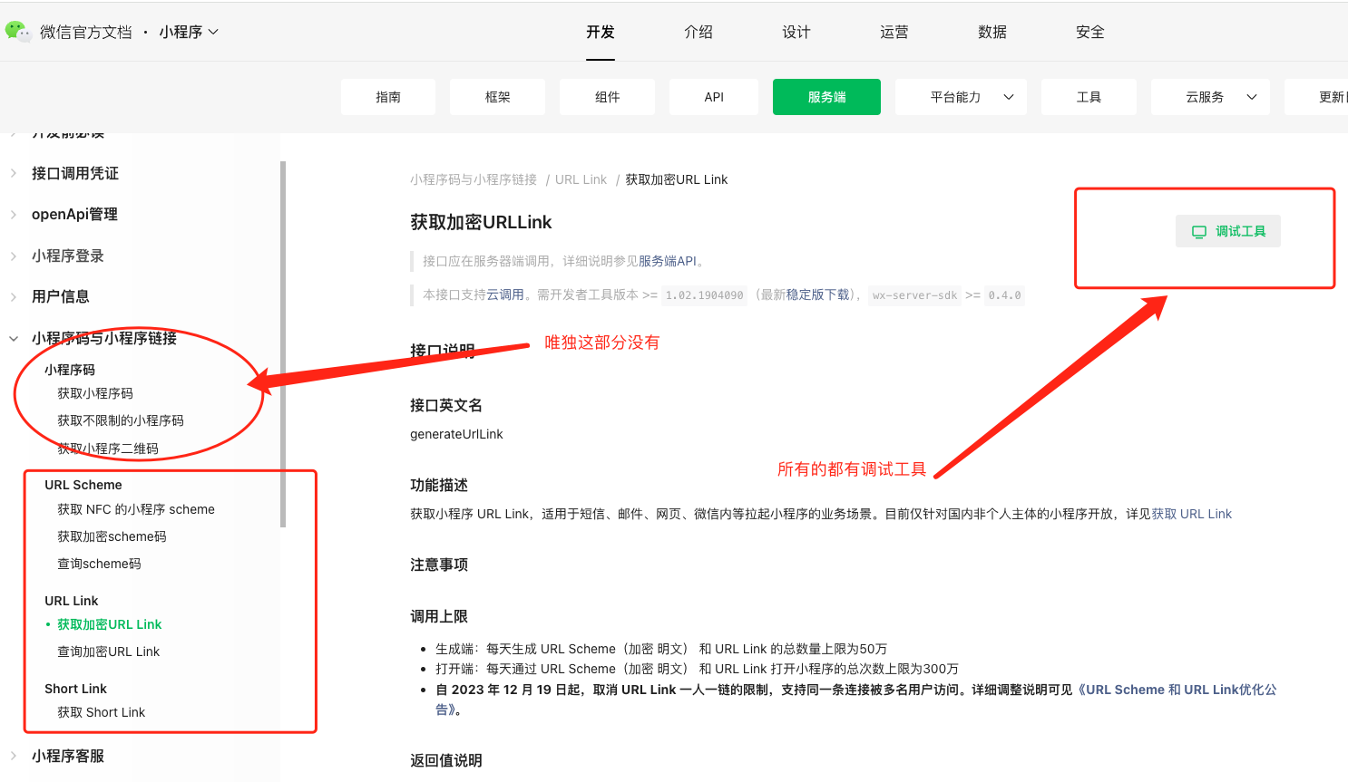The height and width of the screenshot is (782, 1348).
Task: Switch to the 安全 top tab
Action: 1090,32
